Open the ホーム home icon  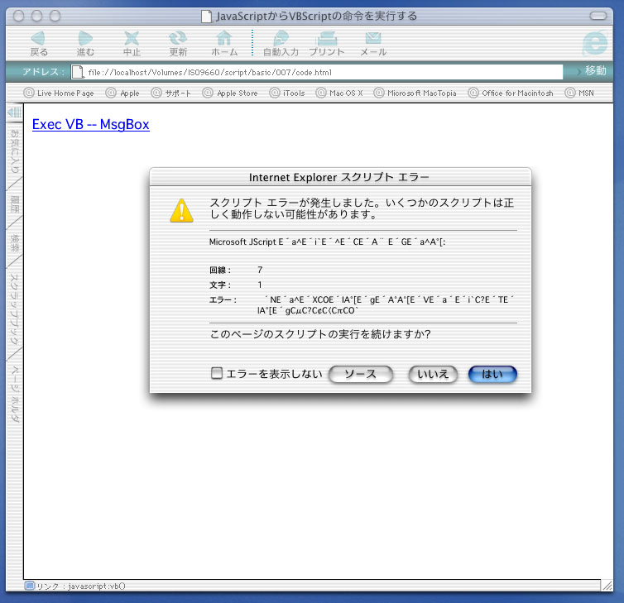click(224, 43)
